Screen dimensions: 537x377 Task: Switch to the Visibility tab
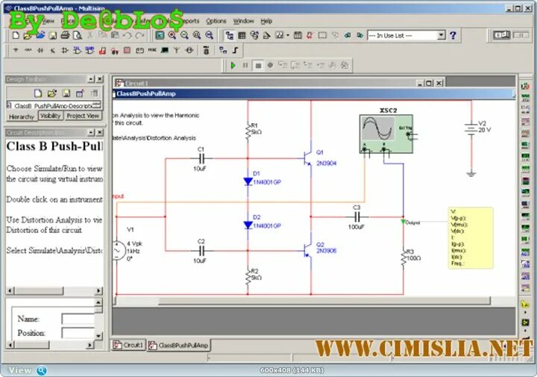[x=51, y=116]
